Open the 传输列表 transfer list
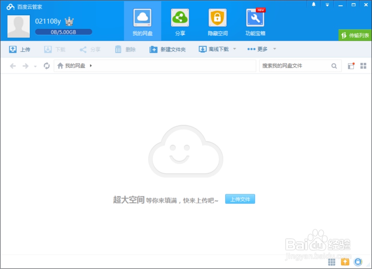Image resolution: width=372 pixels, height=269 pixels. point(354,35)
